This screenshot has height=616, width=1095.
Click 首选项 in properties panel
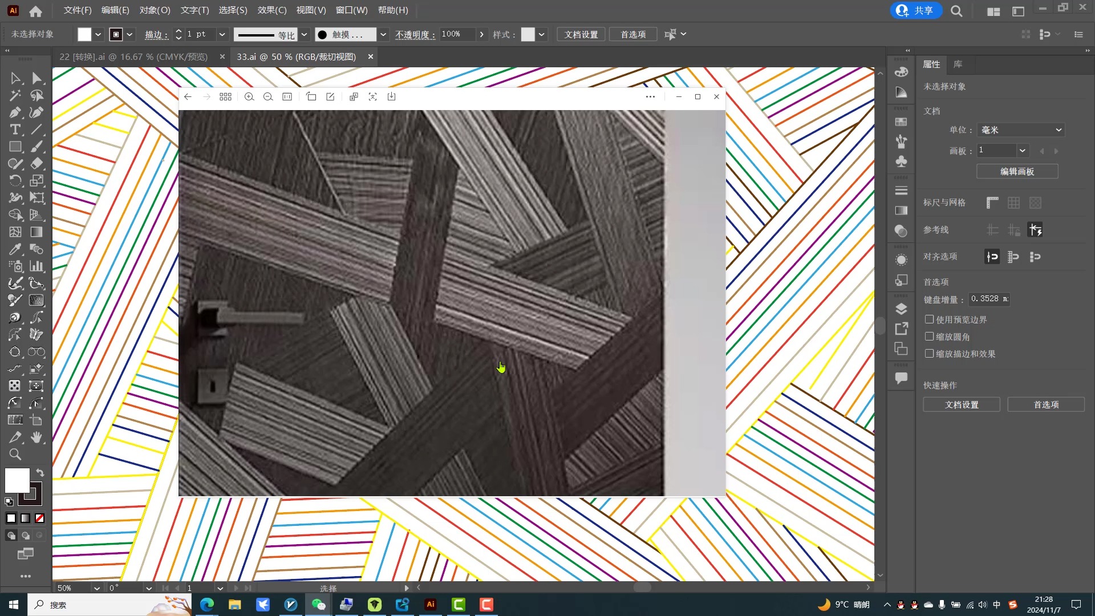(1046, 404)
